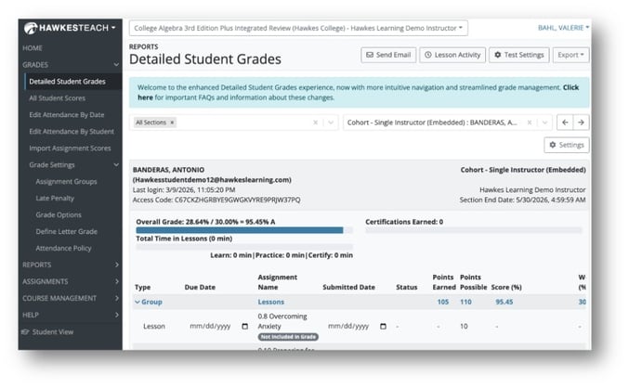
Task: Click the Due Date column header
Action: pyautogui.click(x=200, y=287)
